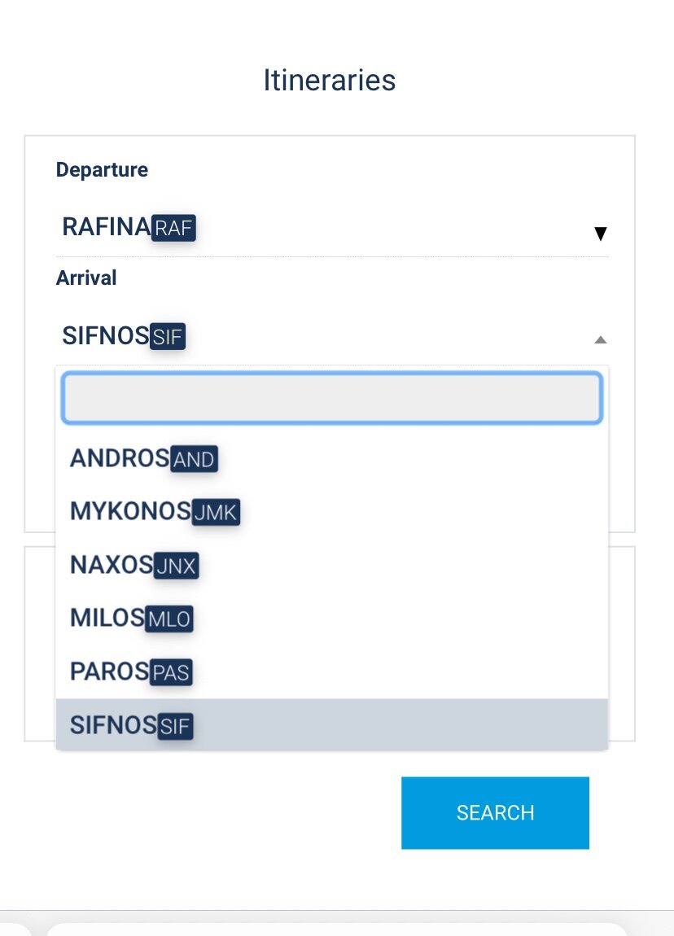Click the PAS code badge beside PAROS
The width and height of the screenshot is (674, 936).
coord(171,673)
